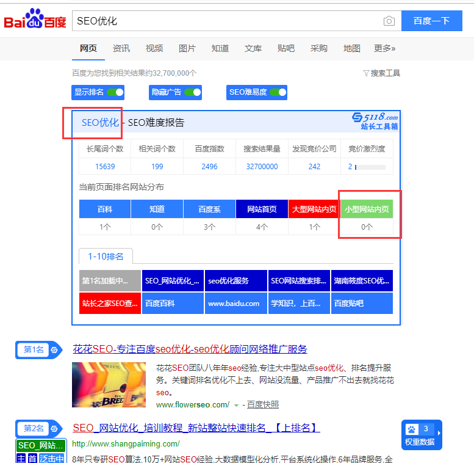
Task: Open 花花SEO first result title link
Action: pyautogui.click(x=190, y=349)
